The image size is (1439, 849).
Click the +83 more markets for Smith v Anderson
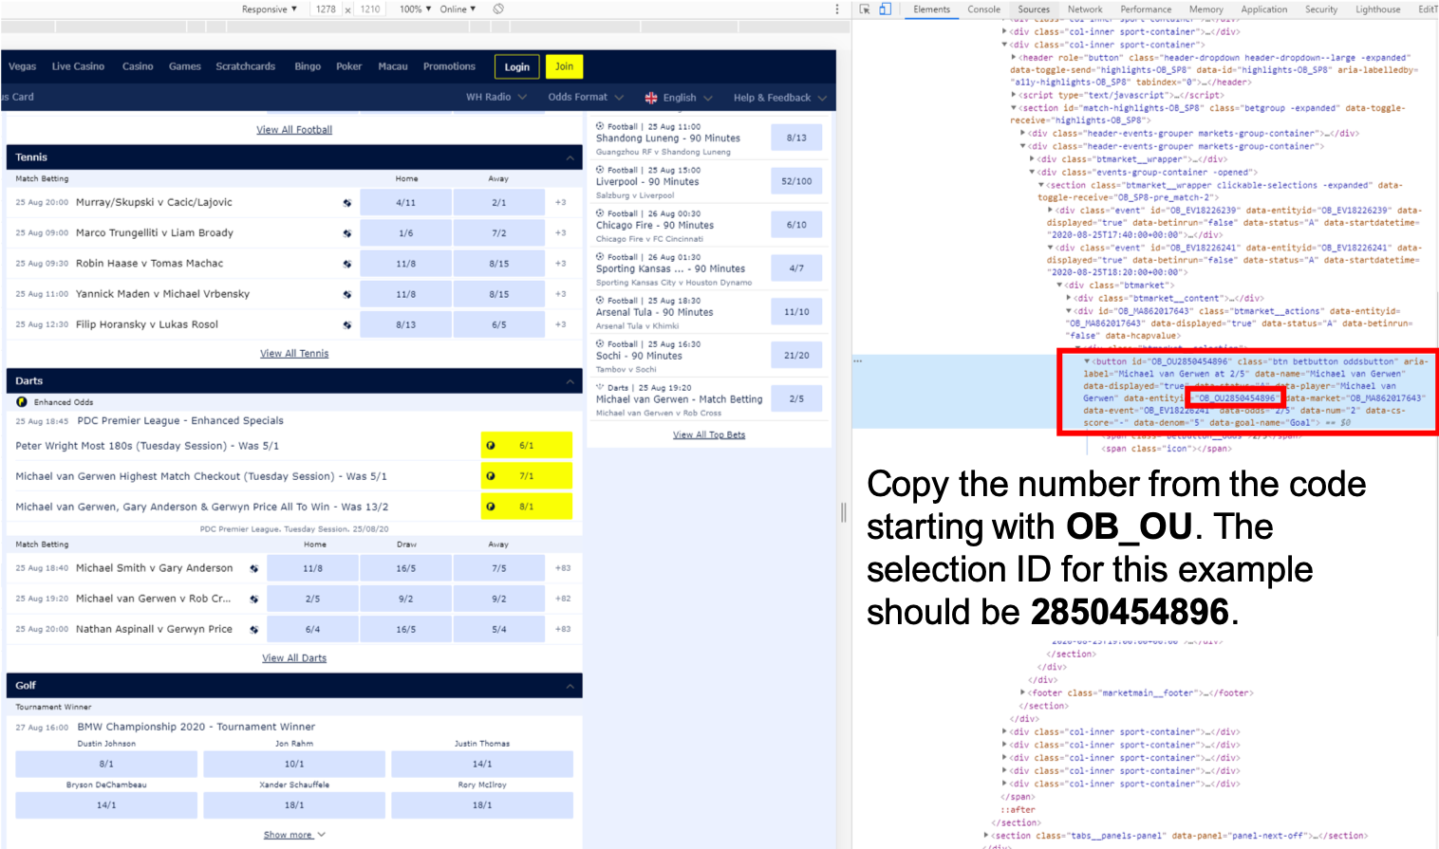(563, 568)
